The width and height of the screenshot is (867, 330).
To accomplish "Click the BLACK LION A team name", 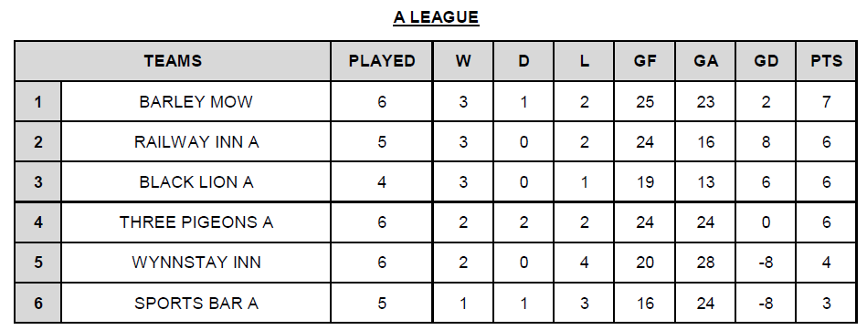I will tap(196, 182).
